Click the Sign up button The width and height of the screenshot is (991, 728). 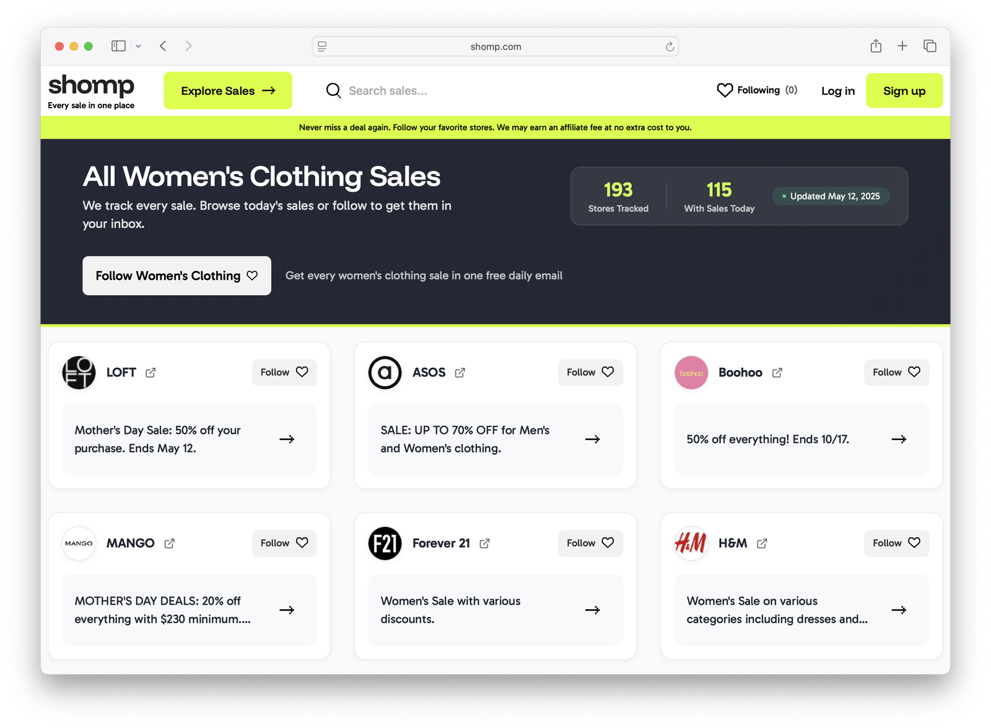pyautogui.click(x=904, y=90)
